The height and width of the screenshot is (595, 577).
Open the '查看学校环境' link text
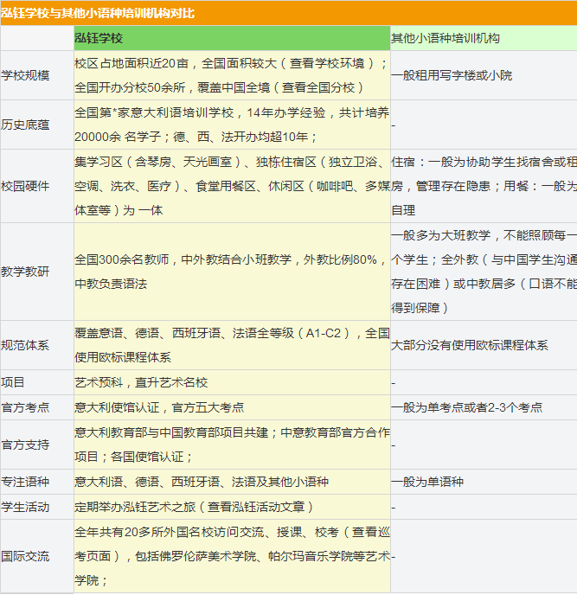tap(326, 63)
